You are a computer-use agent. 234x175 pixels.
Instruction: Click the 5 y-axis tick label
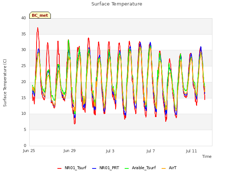tap(25, 130)
